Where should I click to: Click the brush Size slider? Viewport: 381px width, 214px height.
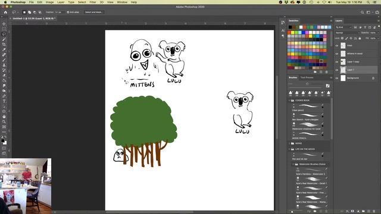307,84
